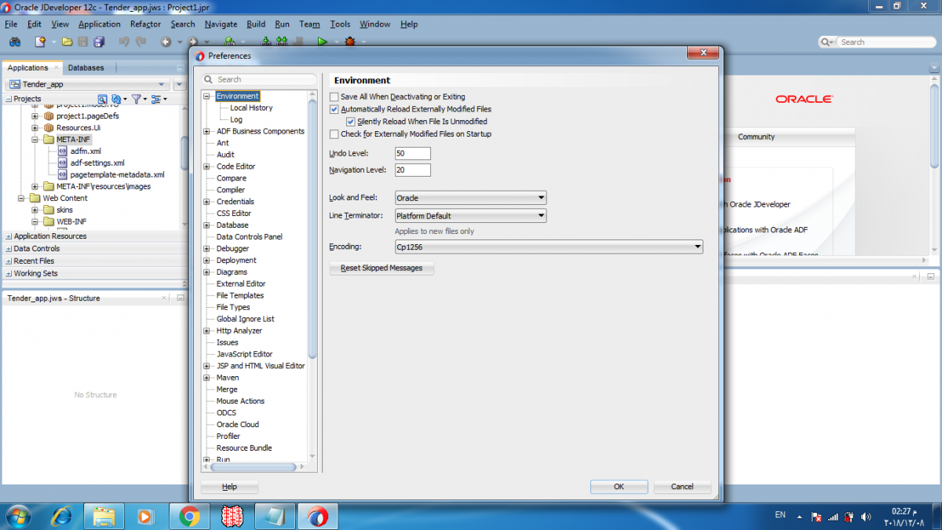Open the Tools menu
This screenshot has height=530, width=942.
340,24
